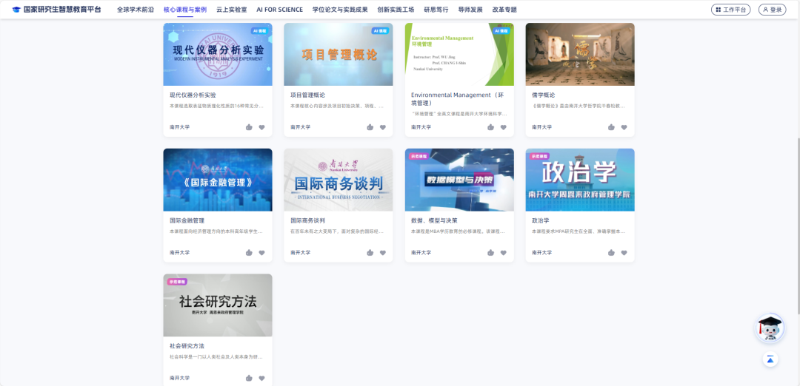Screen dimensions: 800x386
Task: Heart the 儒学概论 course
Action: [x=624, y=127]
